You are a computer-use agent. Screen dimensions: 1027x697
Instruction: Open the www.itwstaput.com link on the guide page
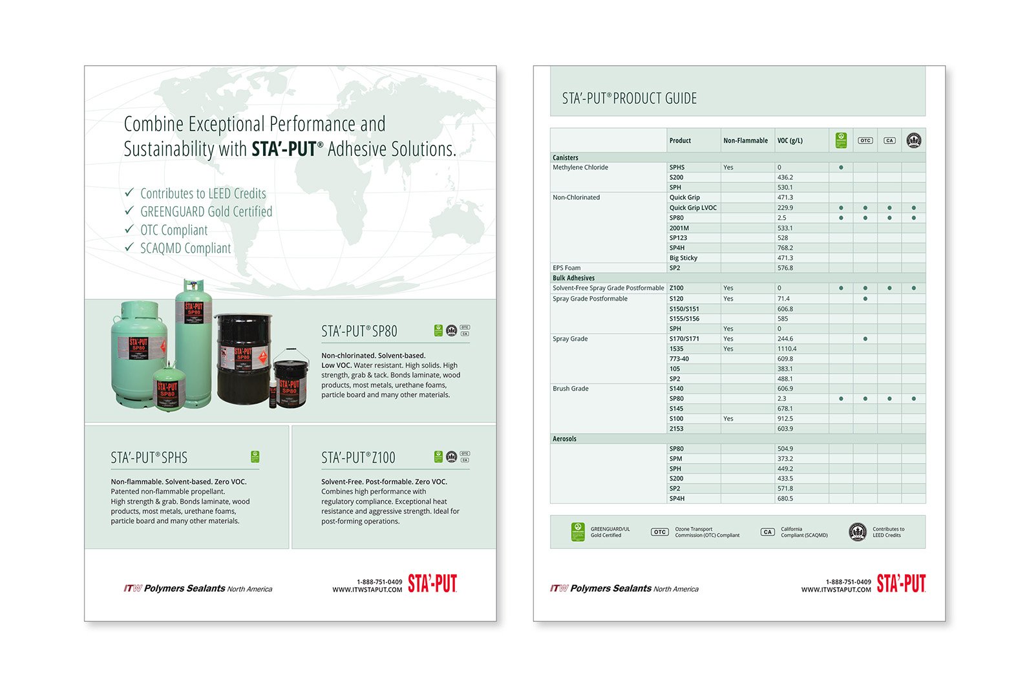tap(836, 590)
